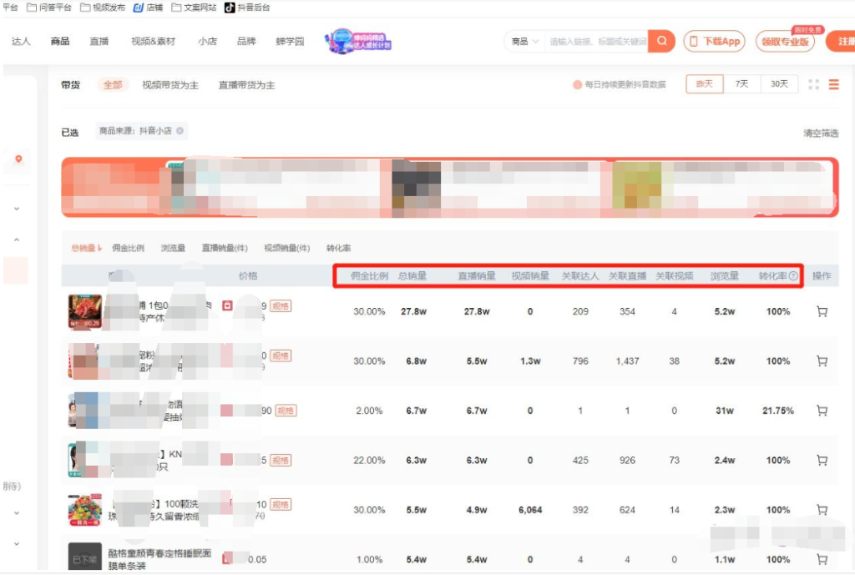
Task: Click the 下载App button
Action: point(714,41)
